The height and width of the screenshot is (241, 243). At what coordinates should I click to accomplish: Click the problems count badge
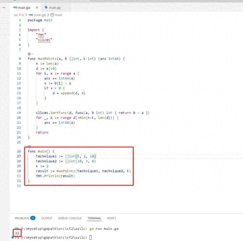point(33,218)
